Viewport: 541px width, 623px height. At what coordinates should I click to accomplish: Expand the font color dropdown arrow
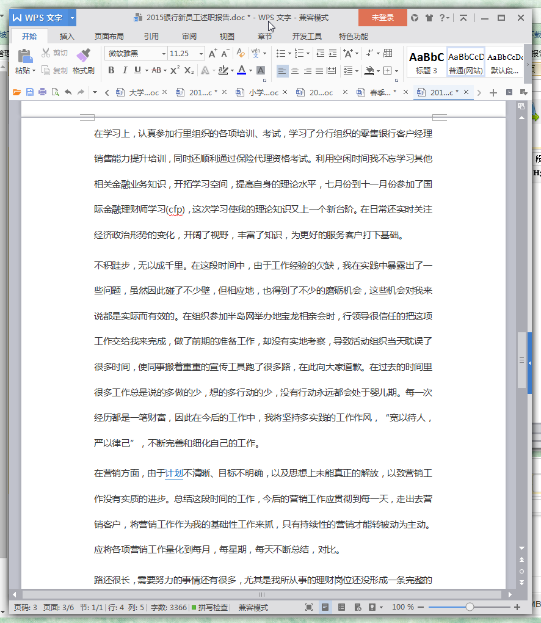tap(250, 70)
